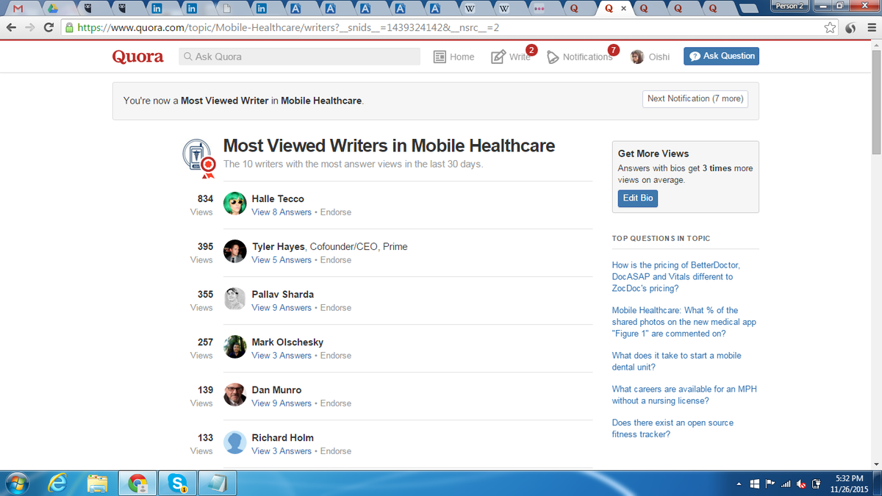Open Halle Tecco's avatar
882x496 pixels.
(234, 204)
